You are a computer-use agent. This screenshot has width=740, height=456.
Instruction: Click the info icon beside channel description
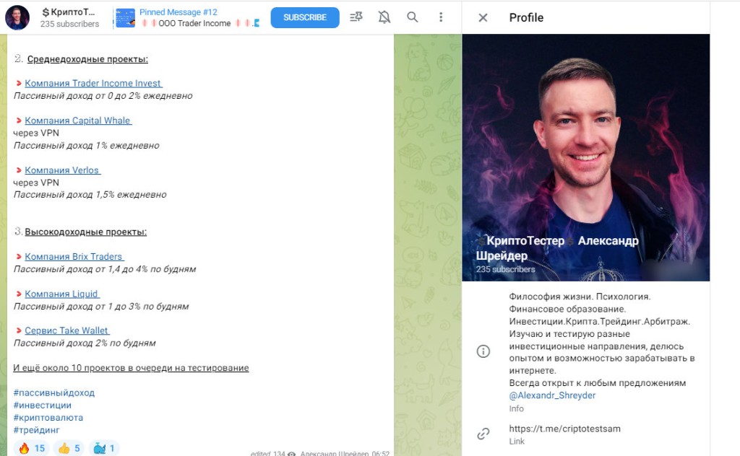(483, 351)
